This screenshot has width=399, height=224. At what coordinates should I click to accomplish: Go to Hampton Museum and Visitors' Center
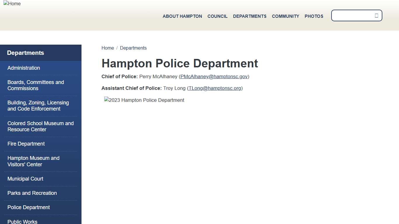pyautogui.click(x=33, y=161)
